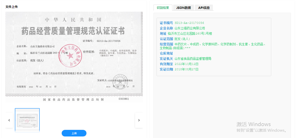Select address 临沂市兰山区北园路260号1号楼 result
The height and width of the screenshot is (138, 296).
coord(190,33)
